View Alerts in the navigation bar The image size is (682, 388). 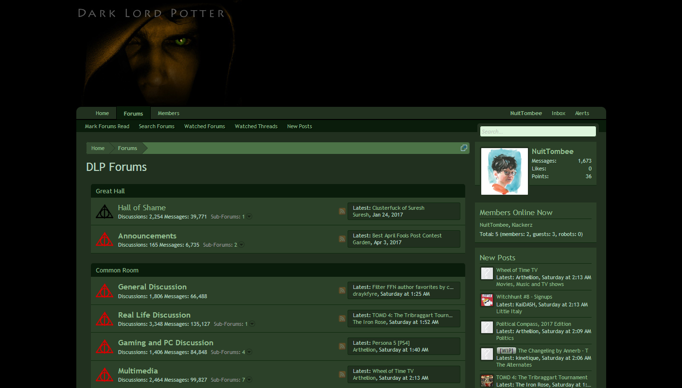(582, 113)
